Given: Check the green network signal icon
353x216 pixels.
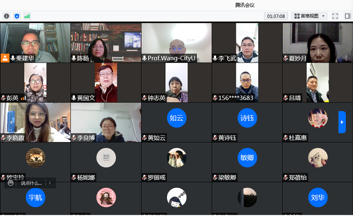Looking at the screenshot, I should pos(27,16).
